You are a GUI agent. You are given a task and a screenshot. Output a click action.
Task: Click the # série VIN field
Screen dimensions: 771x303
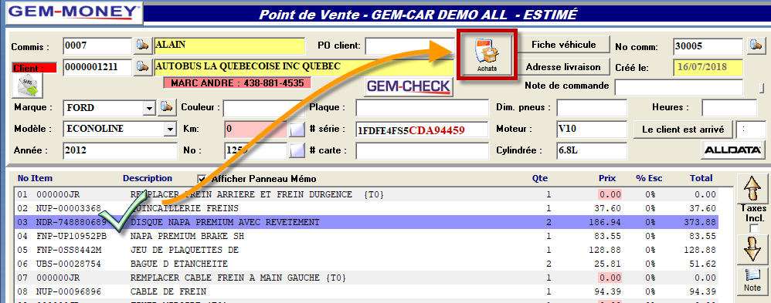[423, 130]
